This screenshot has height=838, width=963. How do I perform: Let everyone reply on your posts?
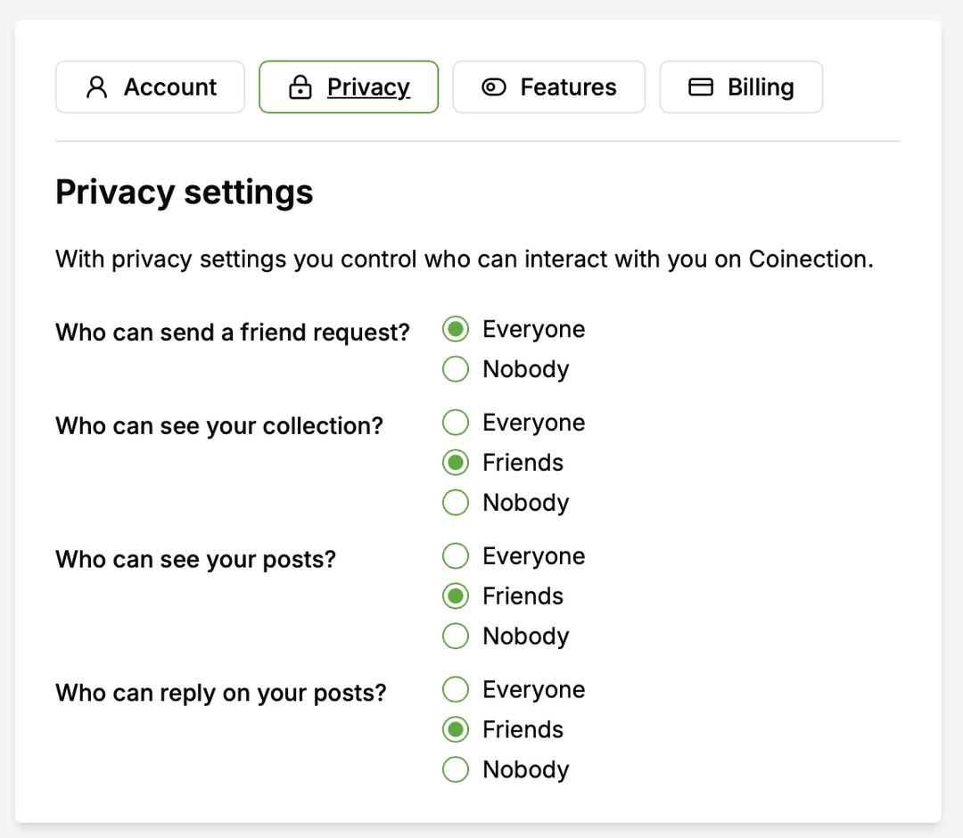point(456,689)
